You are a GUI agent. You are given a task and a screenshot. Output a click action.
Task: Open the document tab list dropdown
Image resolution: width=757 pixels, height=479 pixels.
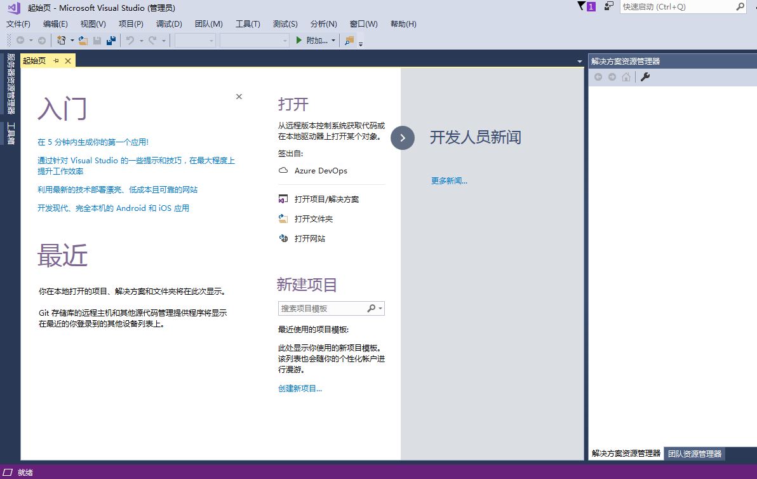pos(579,62)
